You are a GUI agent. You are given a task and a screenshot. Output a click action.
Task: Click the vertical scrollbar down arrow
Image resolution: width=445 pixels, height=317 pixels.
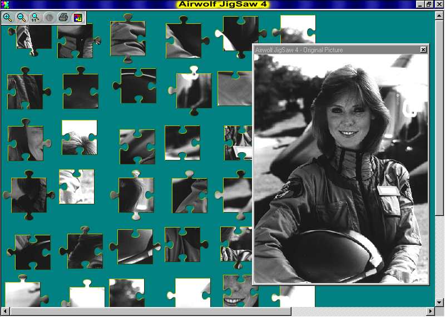(x=439, y=302)
